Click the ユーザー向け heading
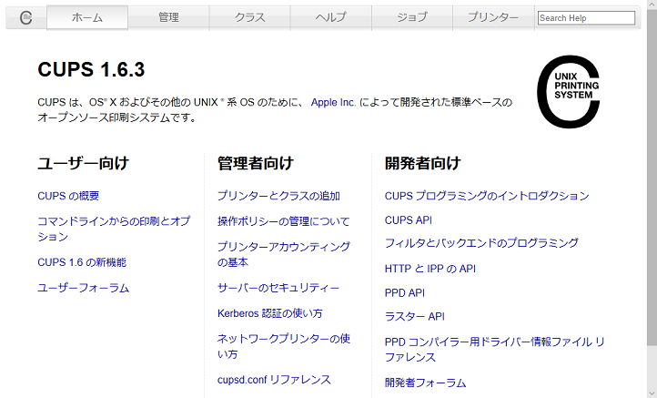 point(84,163)
